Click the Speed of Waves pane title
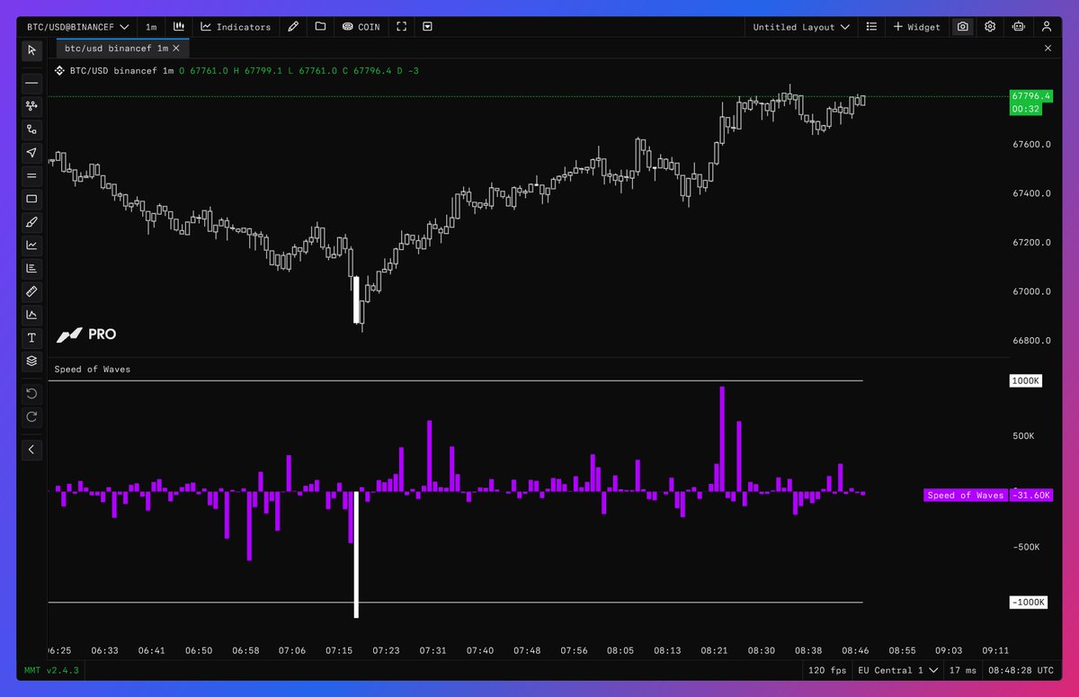Screen dimensions: 1079x697 [93, 370]
